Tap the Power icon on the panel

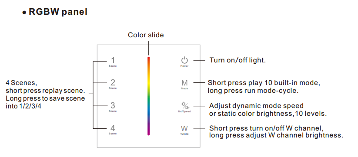point(184,61)
